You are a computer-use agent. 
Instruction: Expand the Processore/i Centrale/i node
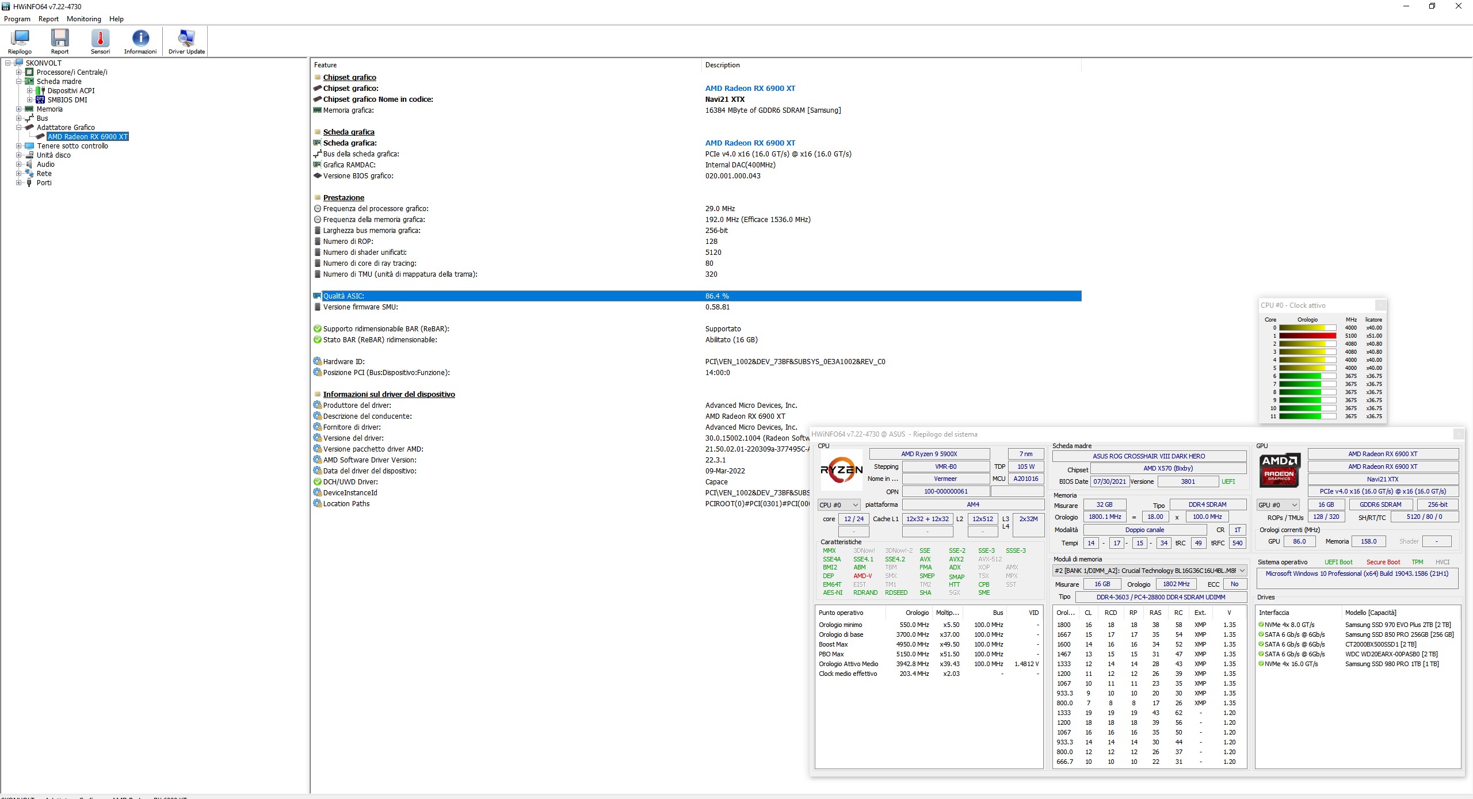(18, 72)
